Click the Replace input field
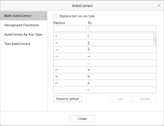The width and height of the screenshot is (164, 126). 70,28
